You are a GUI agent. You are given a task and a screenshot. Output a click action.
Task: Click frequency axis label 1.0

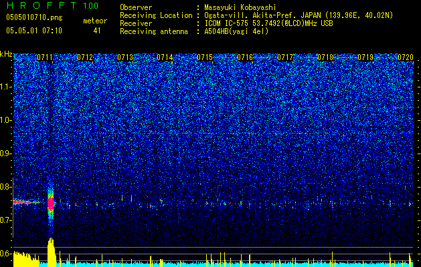click(x=5, y=121)
